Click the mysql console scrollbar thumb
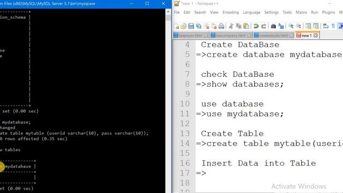Viewport: 343px width, 193px height. pyautogui.click(x=168, y=18)
